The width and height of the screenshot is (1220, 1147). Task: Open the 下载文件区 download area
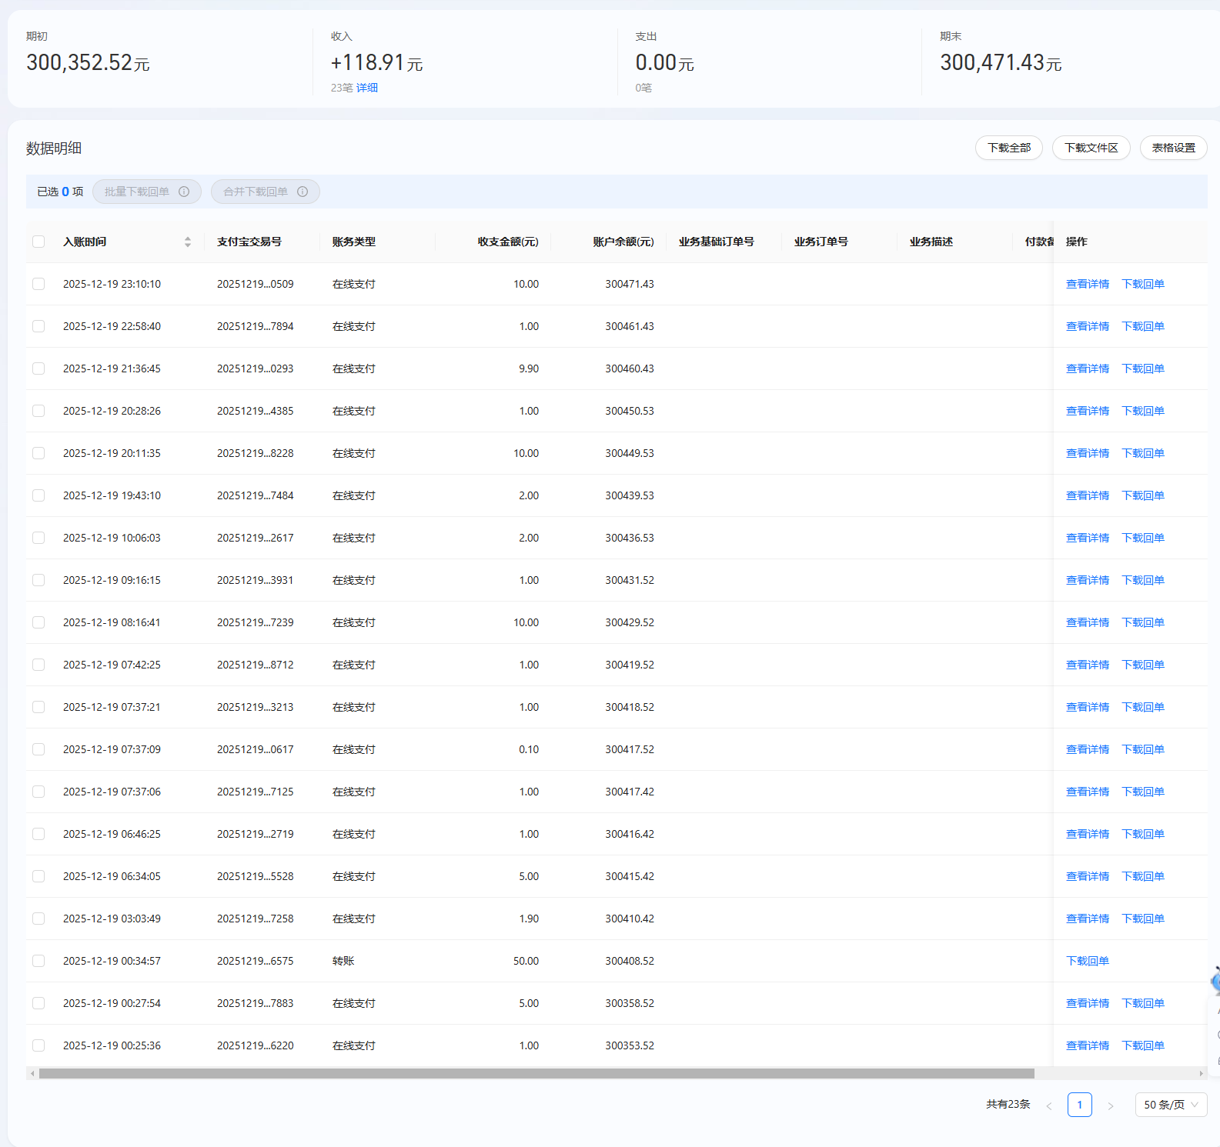click(1091, 148)
